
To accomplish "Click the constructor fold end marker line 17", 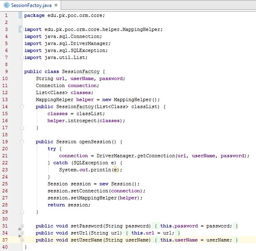I will (22, 128).
